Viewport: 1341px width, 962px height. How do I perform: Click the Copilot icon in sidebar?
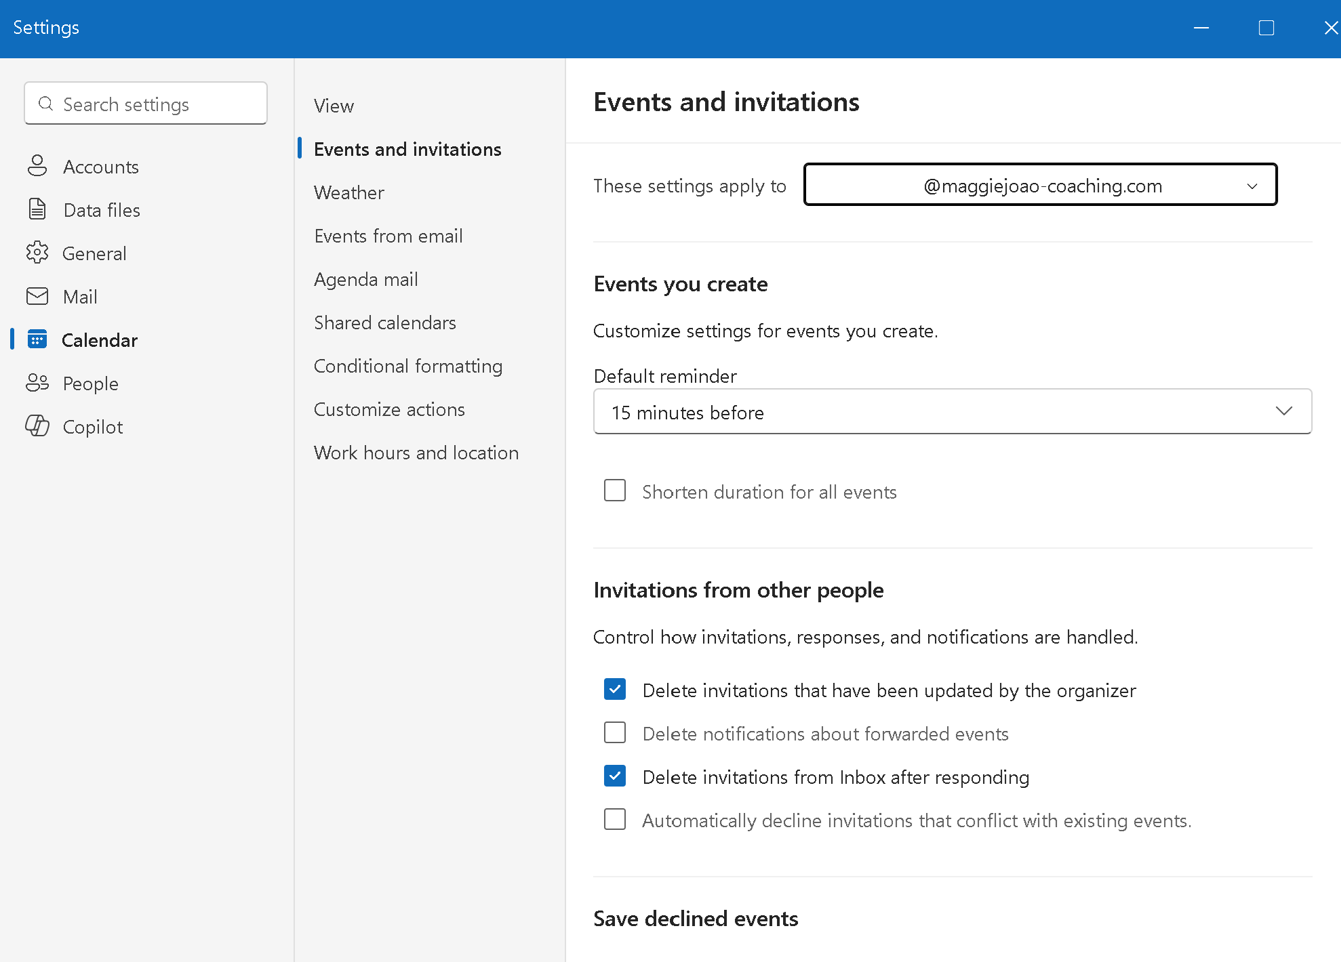pyautogui.click(x=37, y=426)
